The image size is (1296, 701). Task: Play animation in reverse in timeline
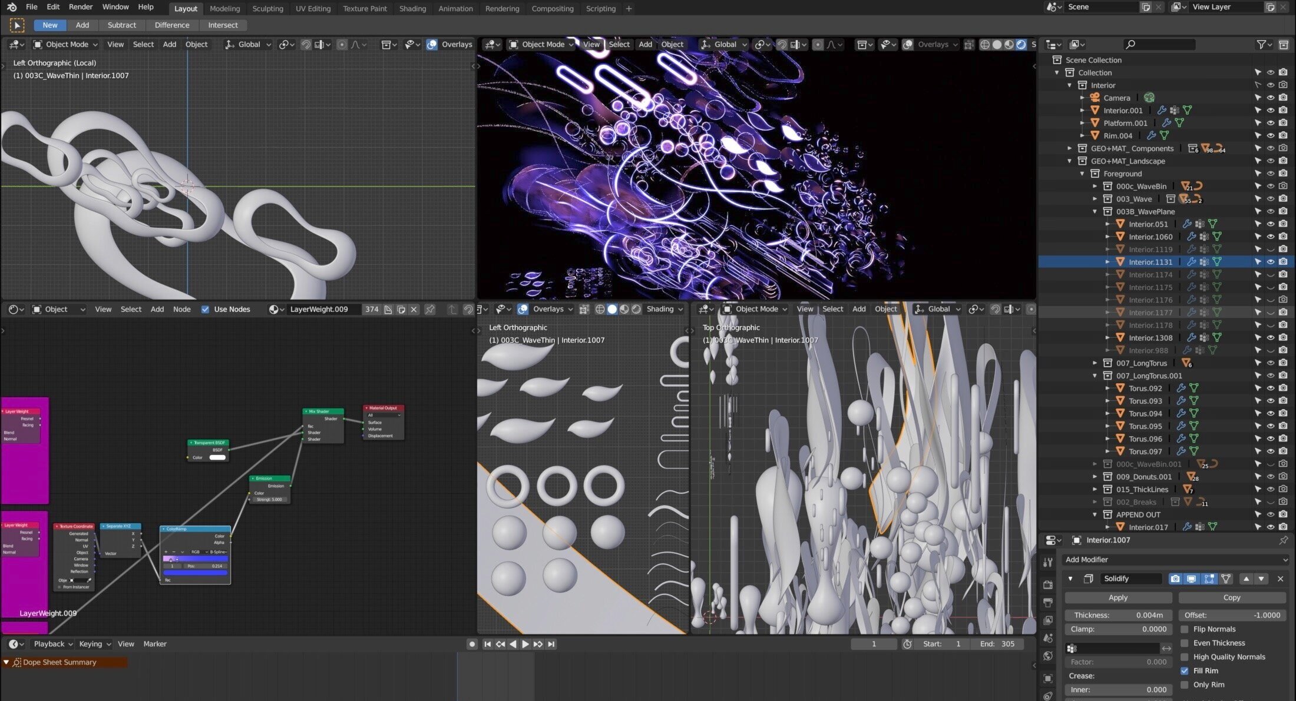513,644
